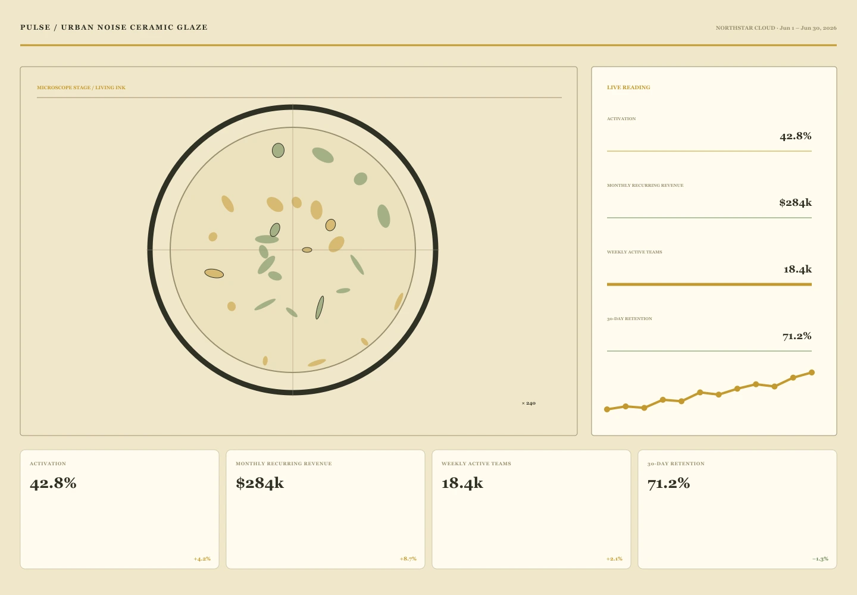Click "30-DAY RETENTION" label on the bottom card

pos(676,464)
